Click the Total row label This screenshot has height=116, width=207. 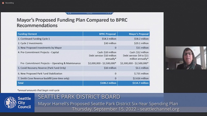tap(21, 83)
